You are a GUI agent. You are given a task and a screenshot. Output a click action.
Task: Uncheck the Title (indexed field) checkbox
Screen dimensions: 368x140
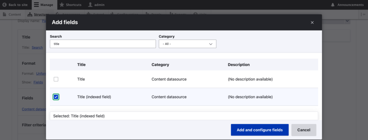pyautogui.click(x=56, y=97)
